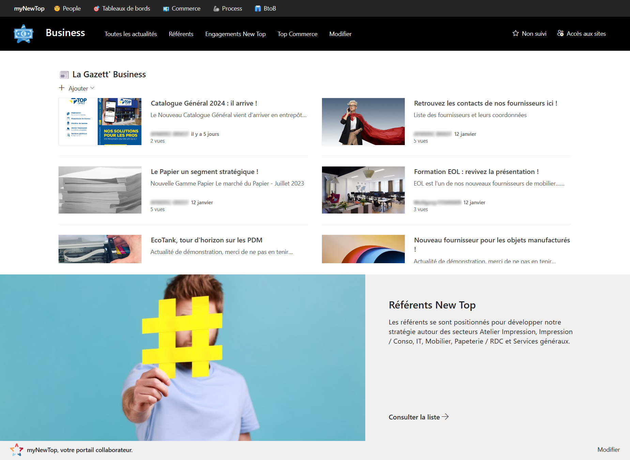Image resolution: width=630 pixels, height=460 pixels.
Task: Click the stacked paper thumbnail
Action: pos(100,190)
